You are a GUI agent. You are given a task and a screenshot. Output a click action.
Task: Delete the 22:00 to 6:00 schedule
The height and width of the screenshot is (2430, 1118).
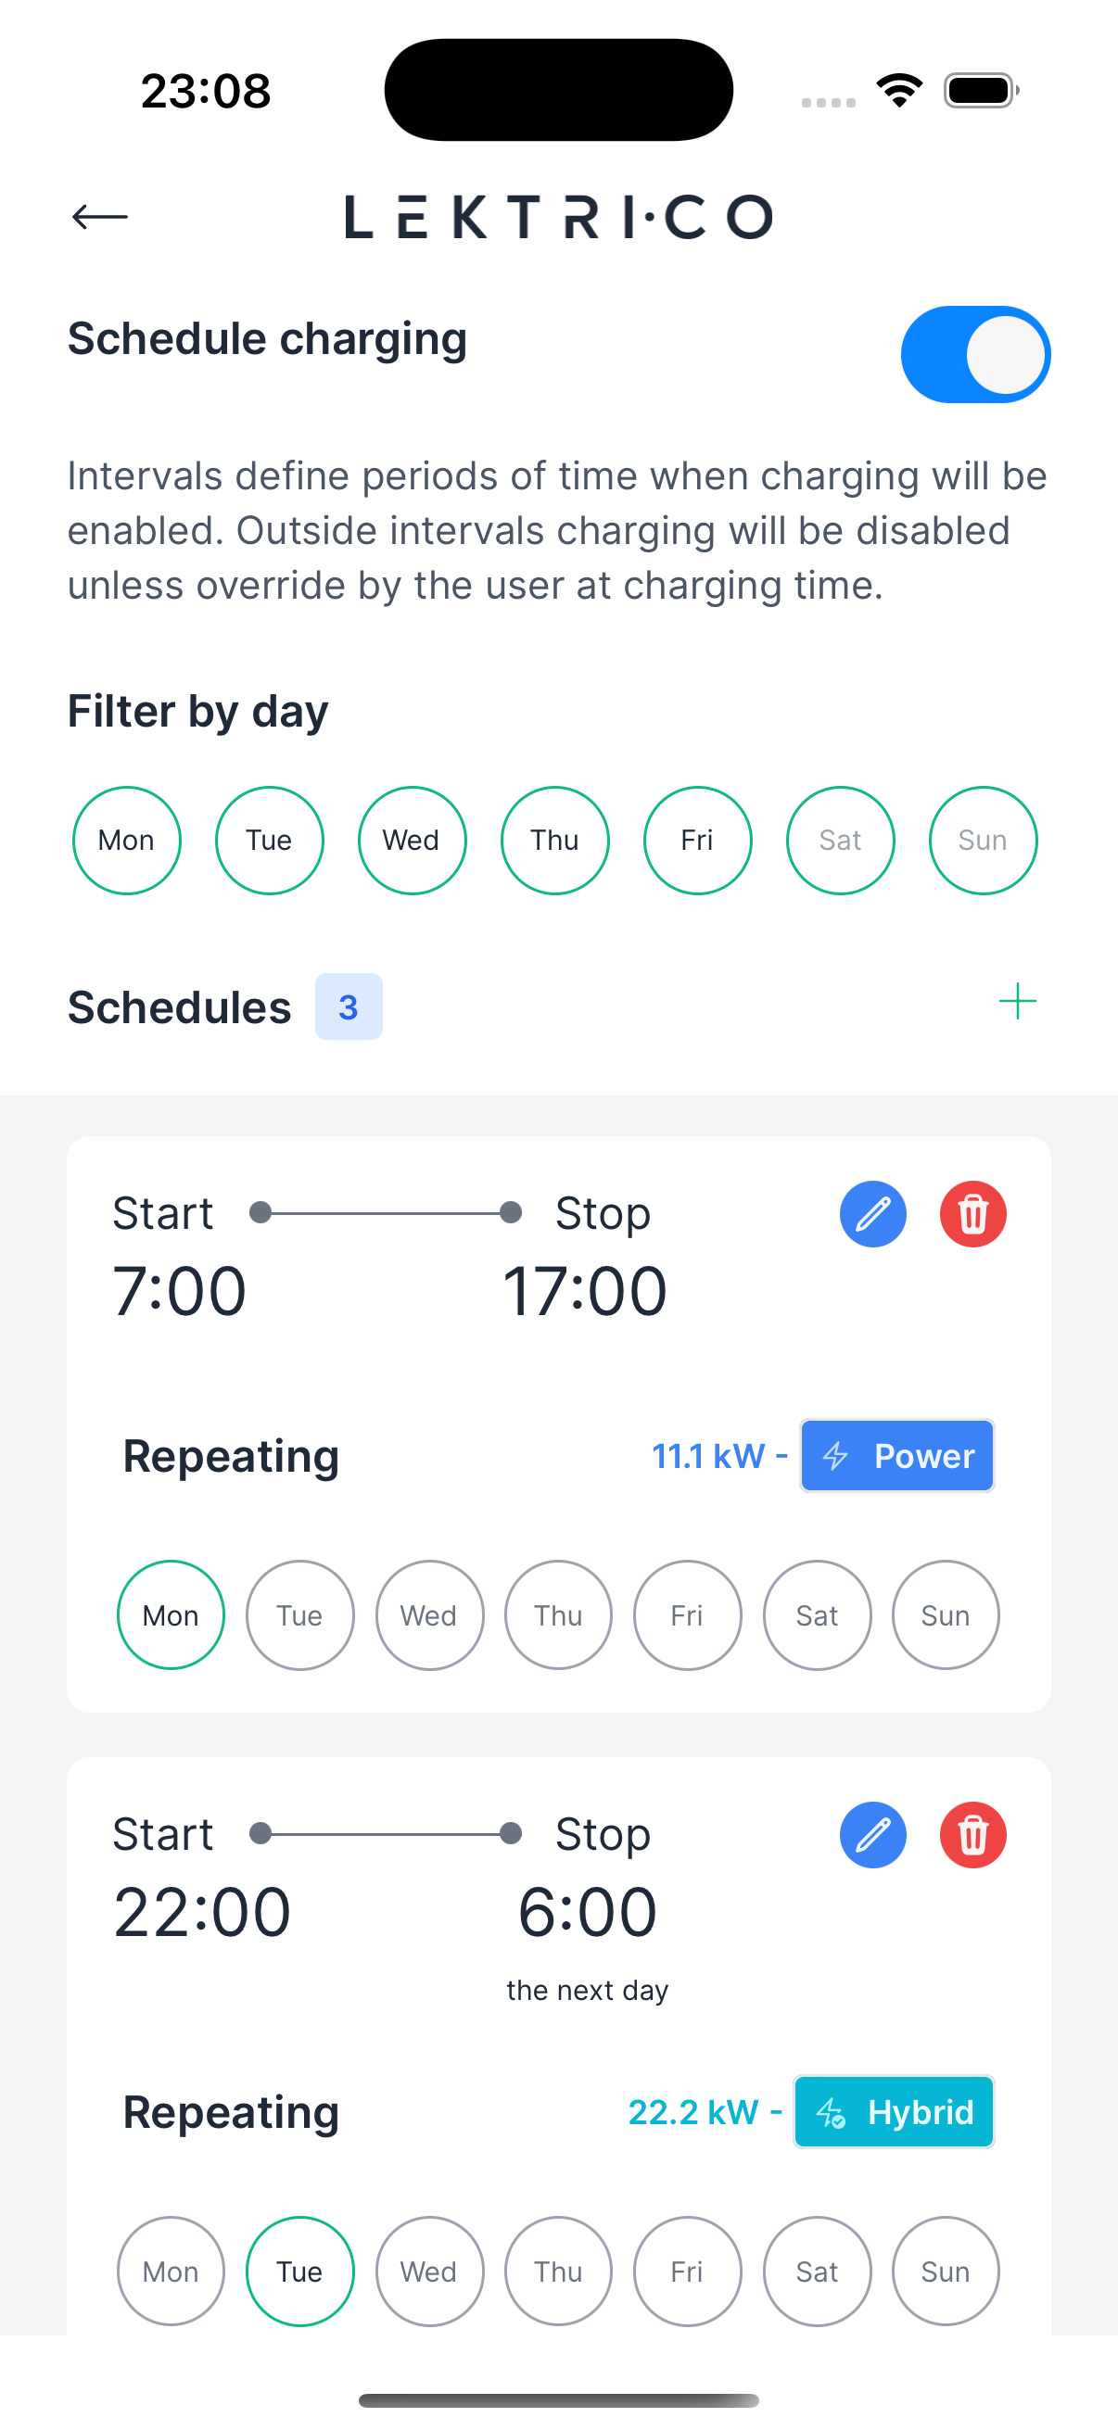coord(972,1835)
